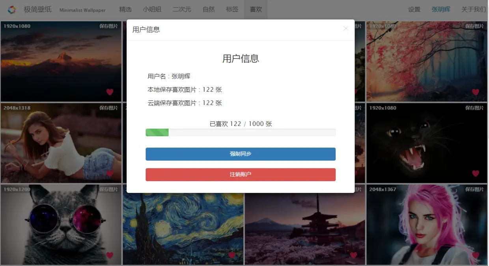Click the colorful logo icon beside 极简壁纸
The height and width of the screenshot is (266, 489).
pyautogui.click(x=12, y=9)
